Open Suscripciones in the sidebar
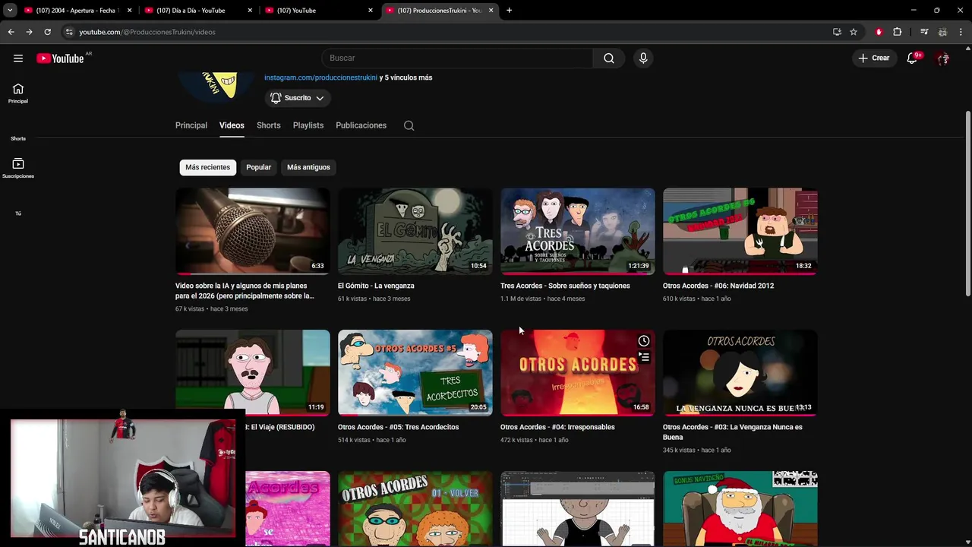The width and height of the screenshot is (972, 547). (x=18, y=168)
